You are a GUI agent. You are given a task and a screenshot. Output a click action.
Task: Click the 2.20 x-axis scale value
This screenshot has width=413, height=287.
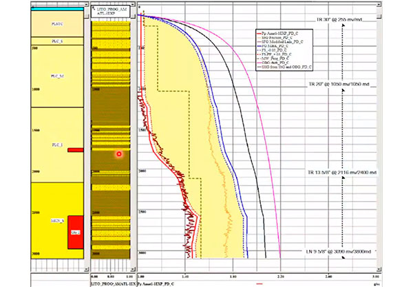[x=281, y=277]
